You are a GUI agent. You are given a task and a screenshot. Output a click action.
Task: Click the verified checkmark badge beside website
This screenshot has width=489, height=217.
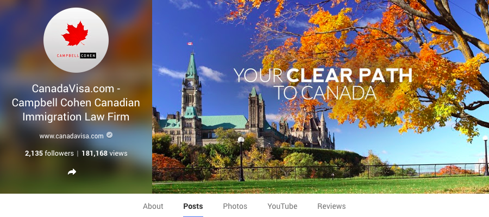pos(109,135)
